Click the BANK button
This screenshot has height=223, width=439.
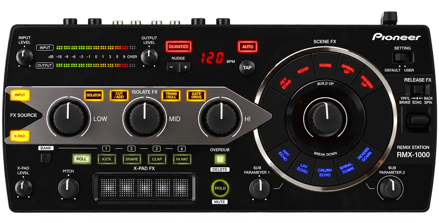(x=46, y=158)
